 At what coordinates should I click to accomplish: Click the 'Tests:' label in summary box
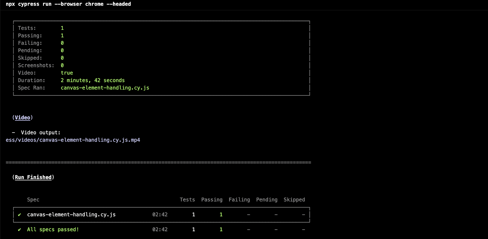[x=27, y=28]
